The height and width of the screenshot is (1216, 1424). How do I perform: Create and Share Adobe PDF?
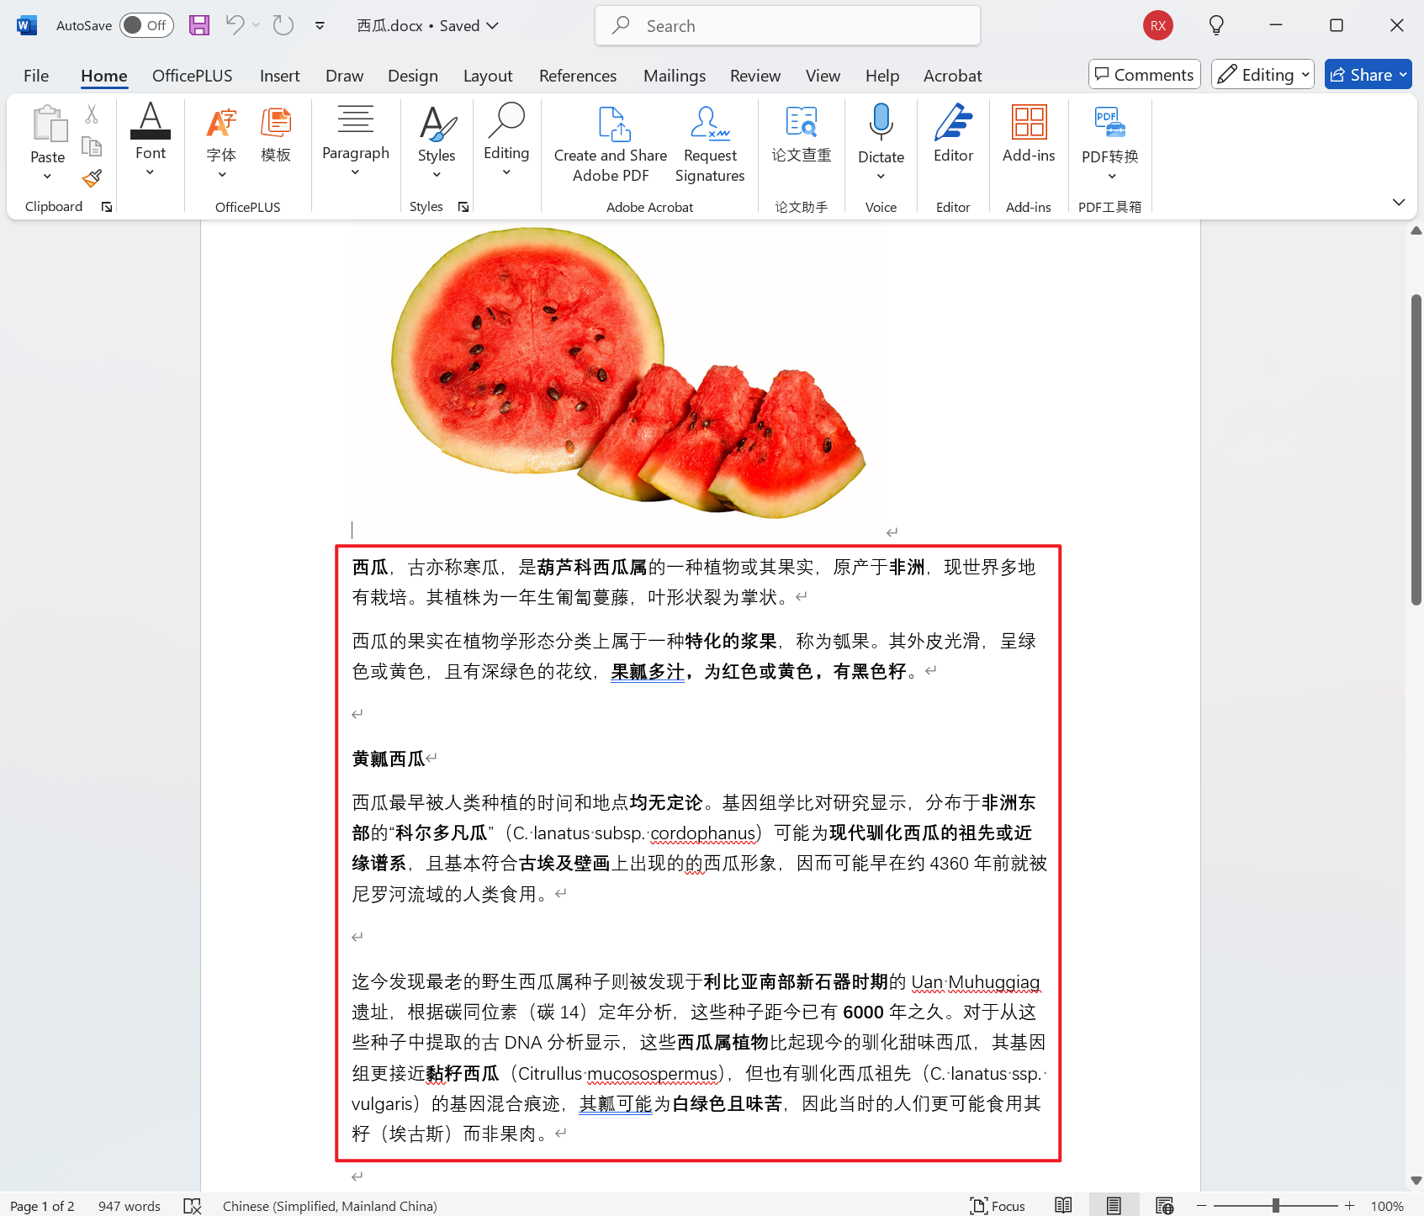click(610, 143)
